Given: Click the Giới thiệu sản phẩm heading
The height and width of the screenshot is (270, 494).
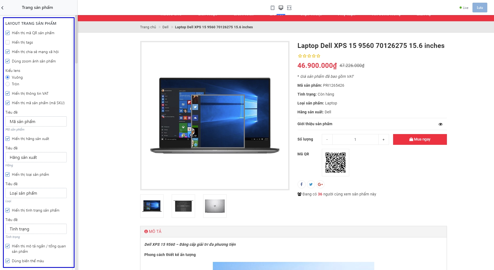Looking at the screenshot, I should (315, 124).
